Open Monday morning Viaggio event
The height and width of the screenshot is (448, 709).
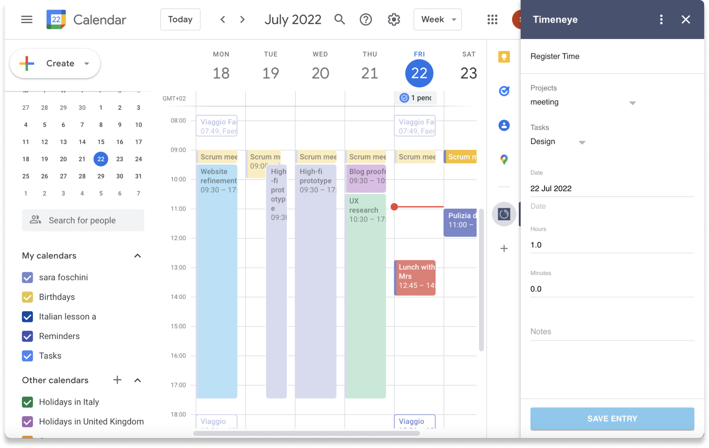217,126
